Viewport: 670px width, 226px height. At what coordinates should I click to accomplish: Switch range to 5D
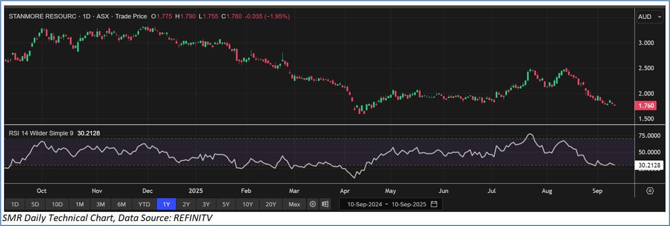(x=35, y=204)
